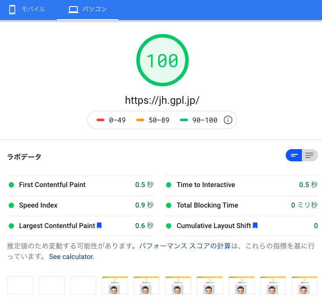Click the Total Blocking Time metric

pos(208,205)
